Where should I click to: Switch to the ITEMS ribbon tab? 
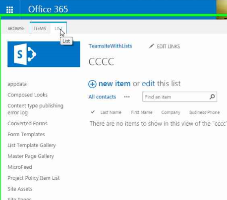40,29
